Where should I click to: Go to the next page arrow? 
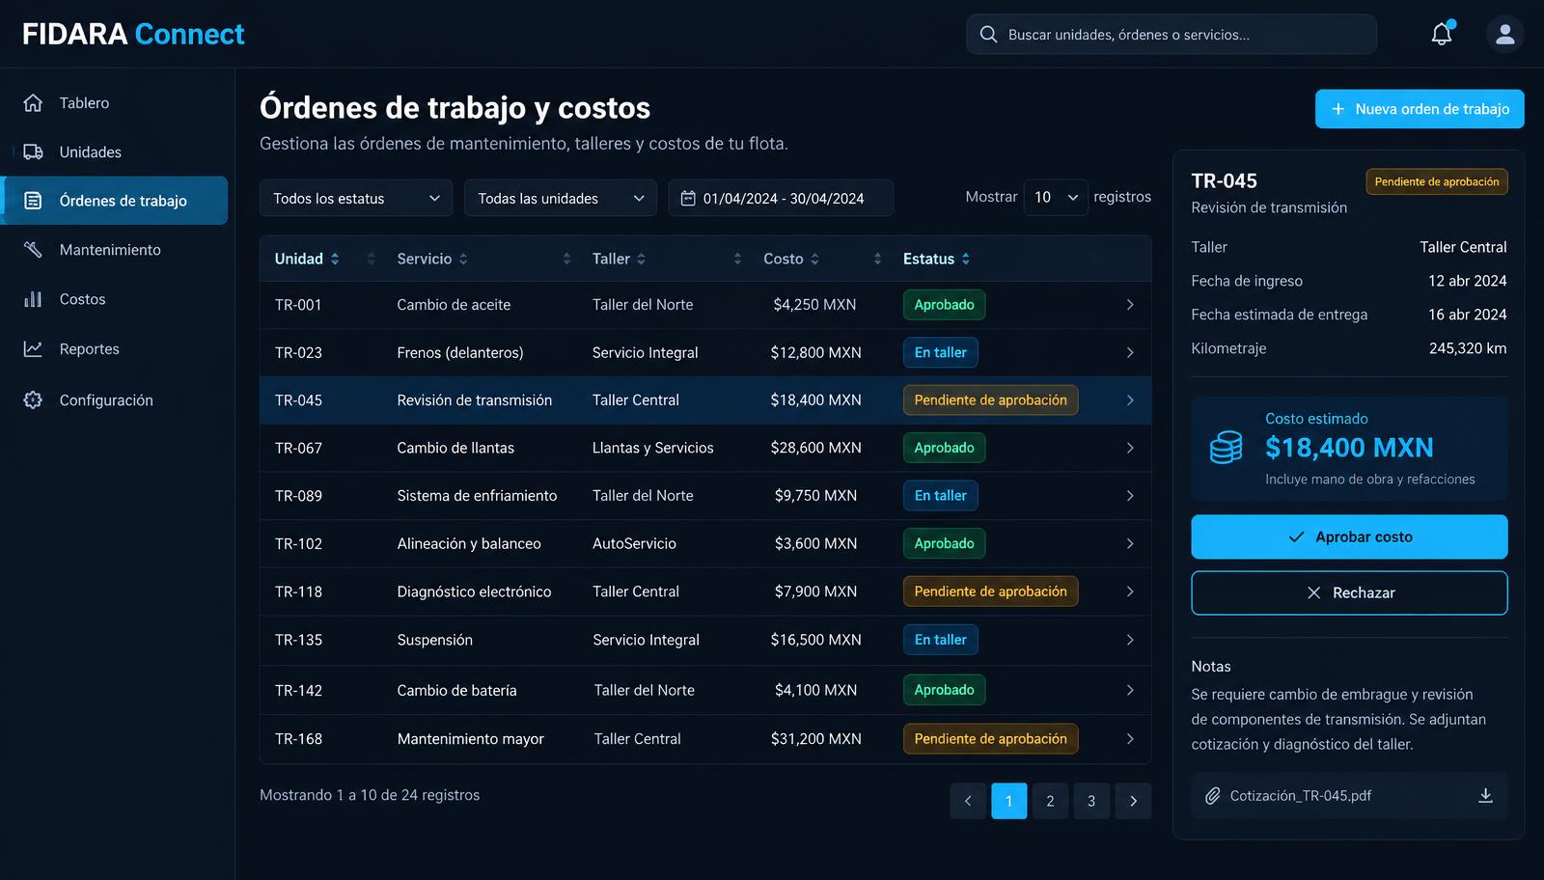(x=1133, y=801)
